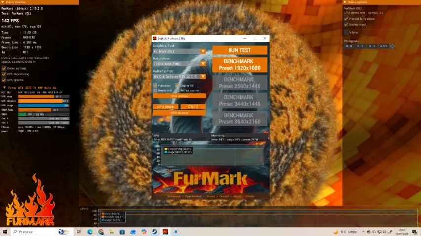
Task: Click the GPU temp bar in Demo monitor
Action: (x=43, y=96)
